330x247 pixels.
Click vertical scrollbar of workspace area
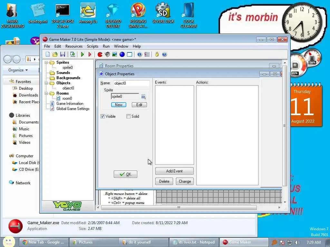click(285, 126)
